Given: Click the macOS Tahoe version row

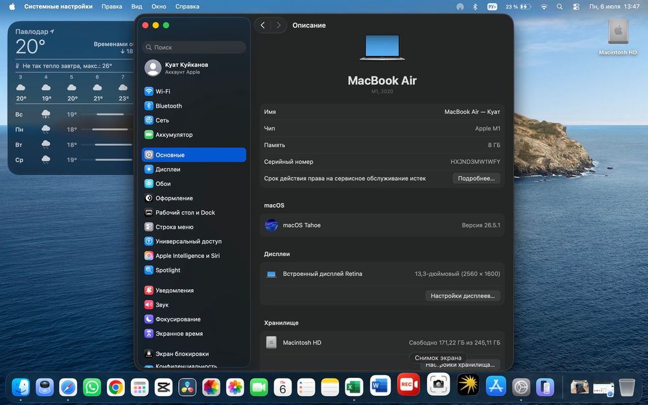Looking at the screenshot, I should click(x=382, y=226).
